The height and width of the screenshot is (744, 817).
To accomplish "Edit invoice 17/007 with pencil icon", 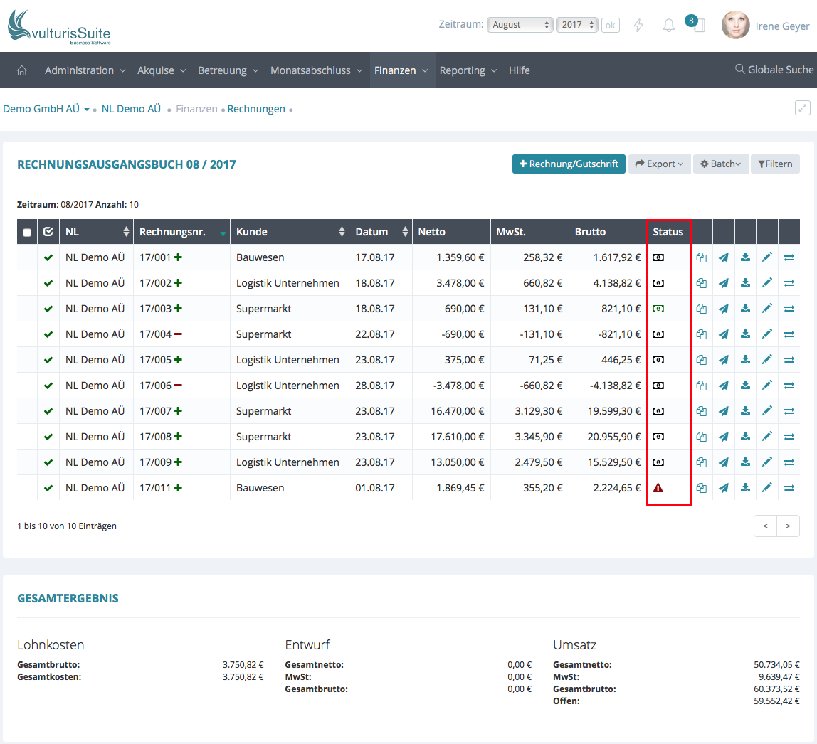I will 767,411.
